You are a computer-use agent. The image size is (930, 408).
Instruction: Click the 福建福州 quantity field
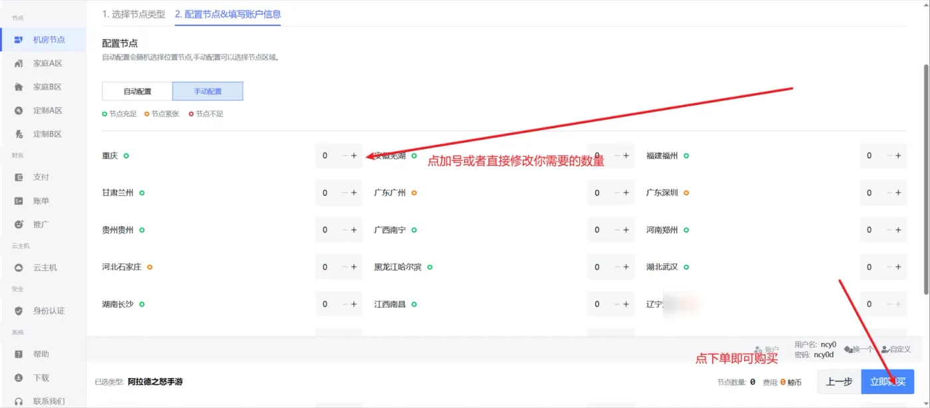click(x=870, y=155)
